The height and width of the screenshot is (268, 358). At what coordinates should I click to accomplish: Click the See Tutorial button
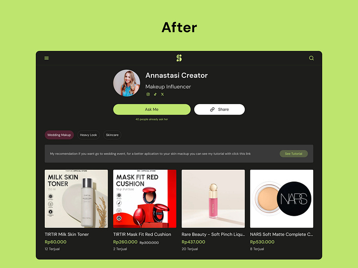pos(294,153)
